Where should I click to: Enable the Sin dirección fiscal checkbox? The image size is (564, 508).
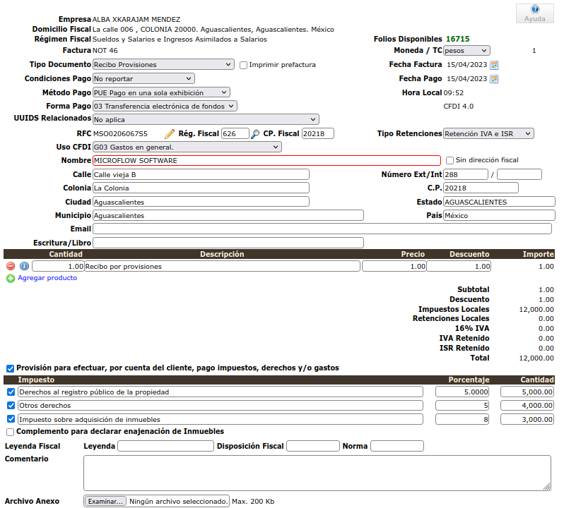point(450,160)
